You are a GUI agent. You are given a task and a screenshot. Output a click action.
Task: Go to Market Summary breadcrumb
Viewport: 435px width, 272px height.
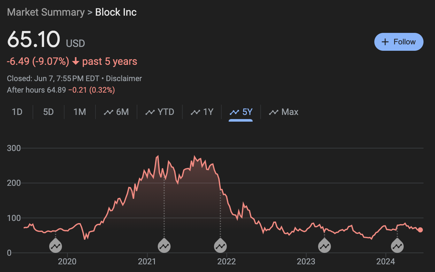[x=46, y=12]
